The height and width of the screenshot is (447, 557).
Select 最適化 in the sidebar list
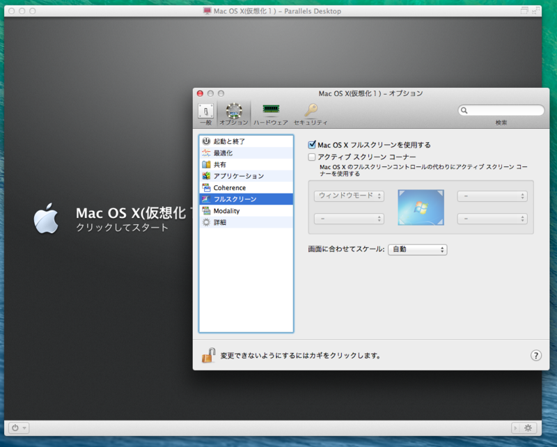tap(246, 152)
